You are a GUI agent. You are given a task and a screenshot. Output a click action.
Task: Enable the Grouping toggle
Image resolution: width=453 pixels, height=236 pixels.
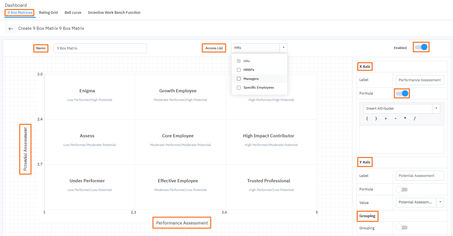click(402, 228)
